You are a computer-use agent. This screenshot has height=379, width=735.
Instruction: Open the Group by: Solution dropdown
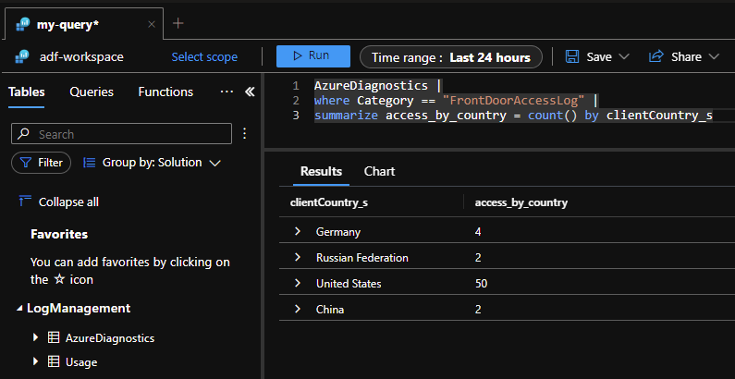coord(153,163)
